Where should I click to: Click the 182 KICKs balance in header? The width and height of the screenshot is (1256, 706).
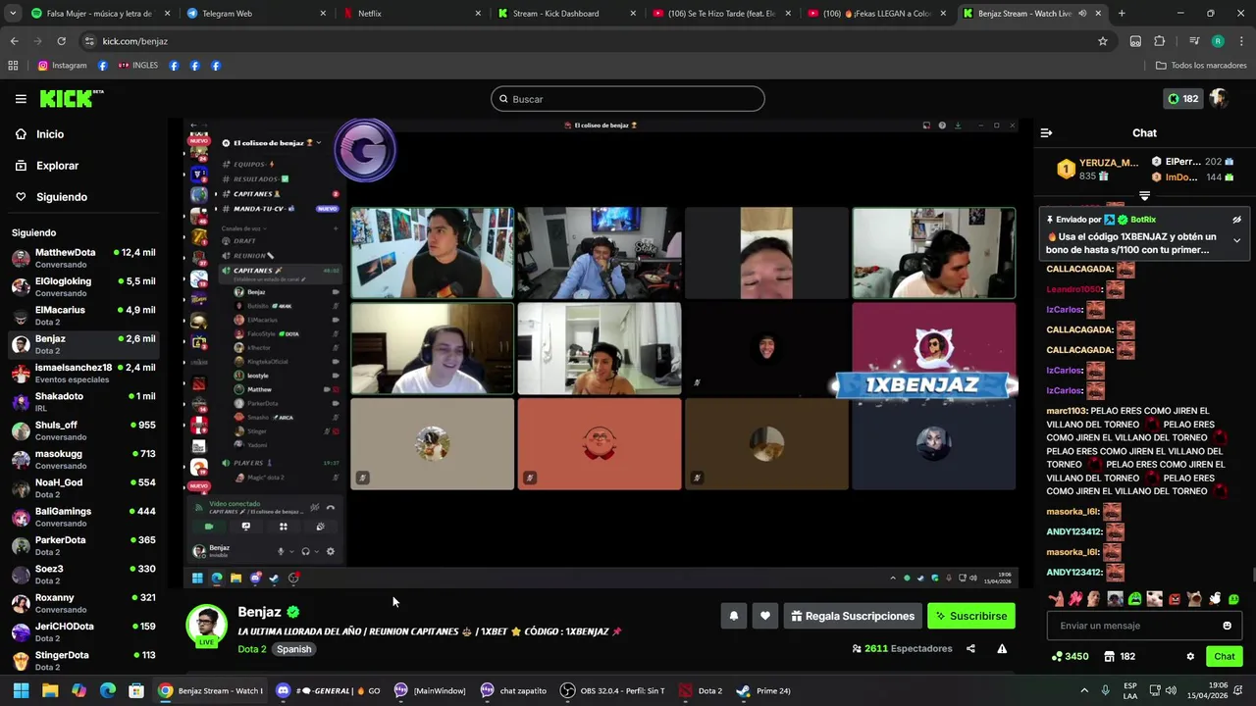click(1182, 99)
